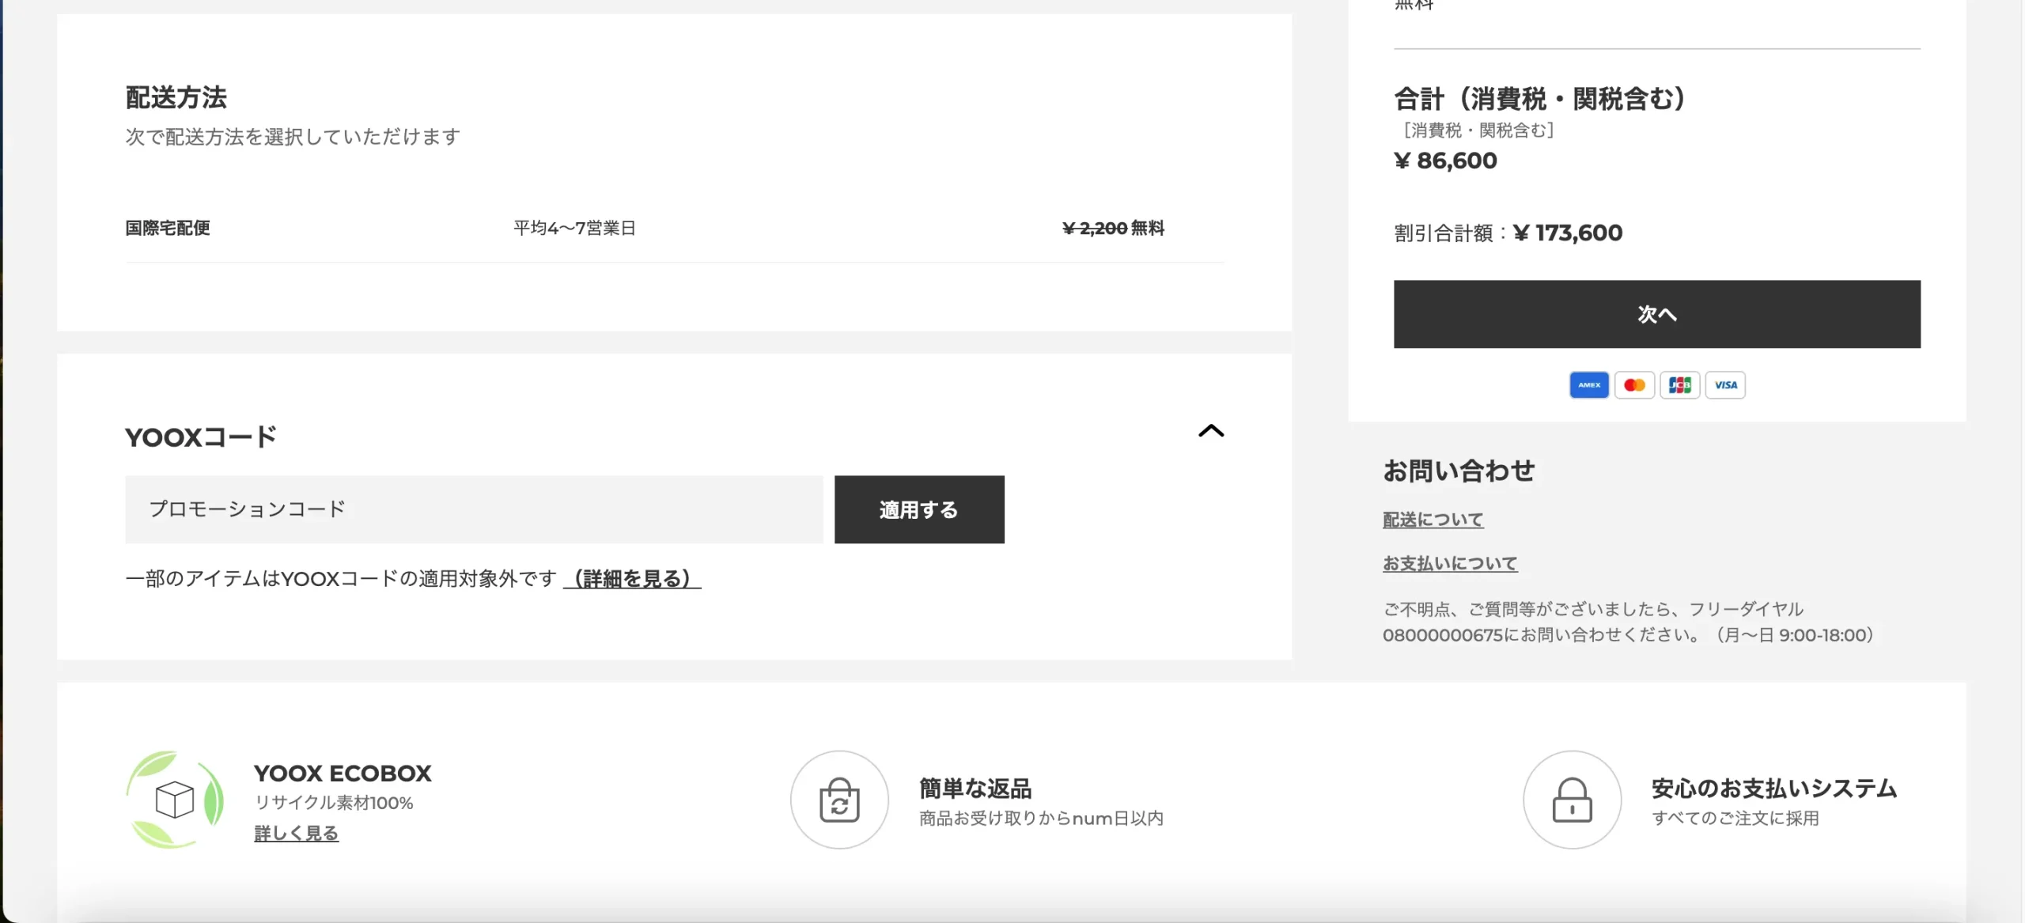
Task: Open the 詳しく見る link under ECOBOX
Action: coord(296,833)
